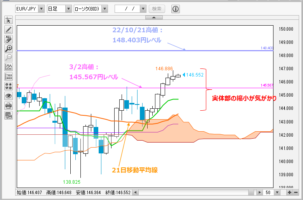Toggle the eye visibility icon

[9, 96]
